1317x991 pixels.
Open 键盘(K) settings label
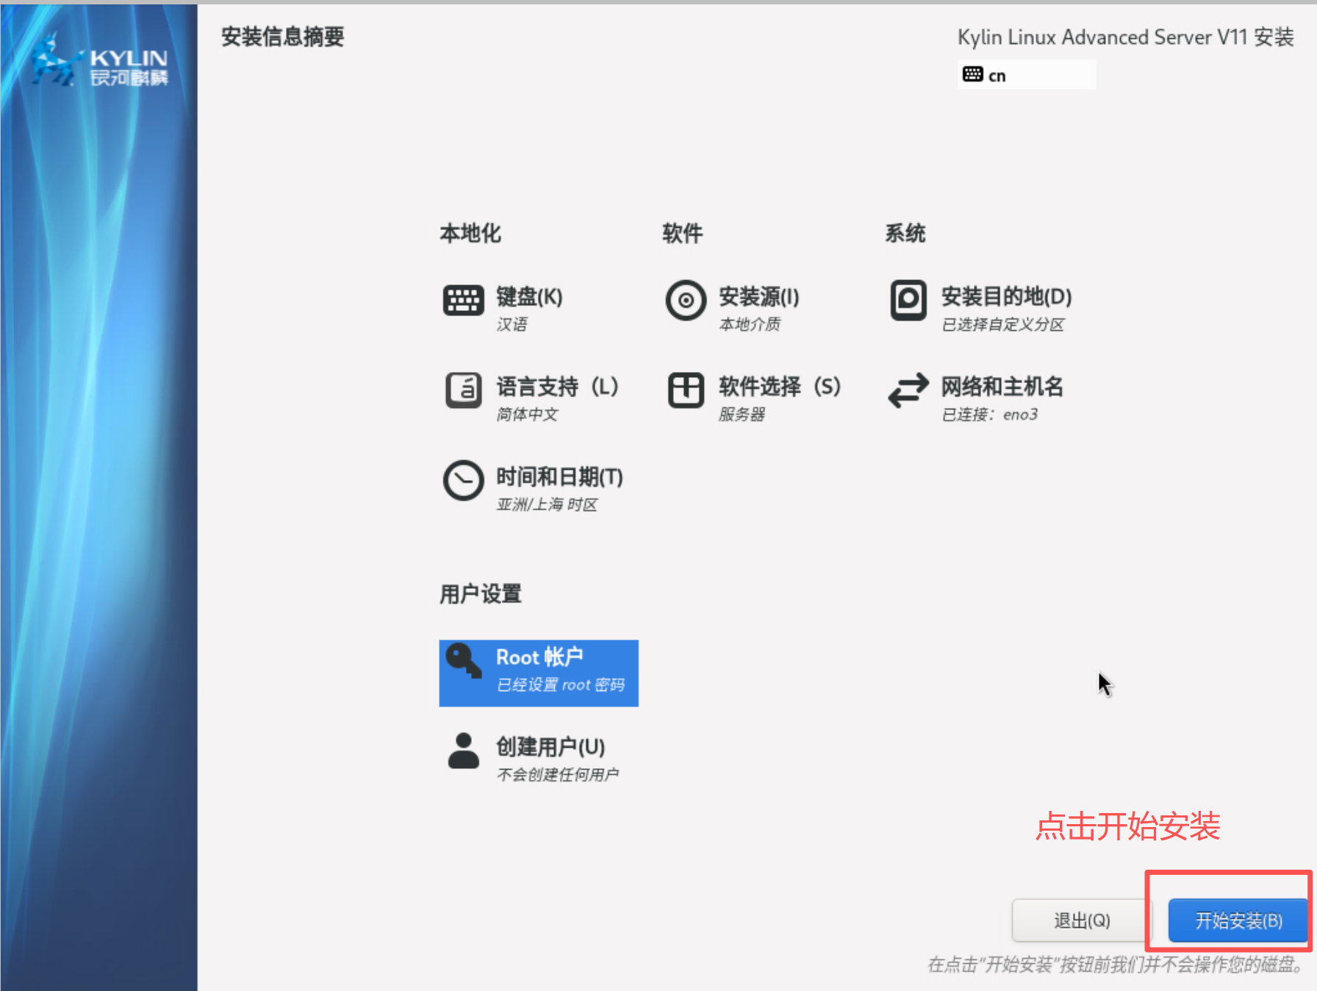tap(529, 297)
